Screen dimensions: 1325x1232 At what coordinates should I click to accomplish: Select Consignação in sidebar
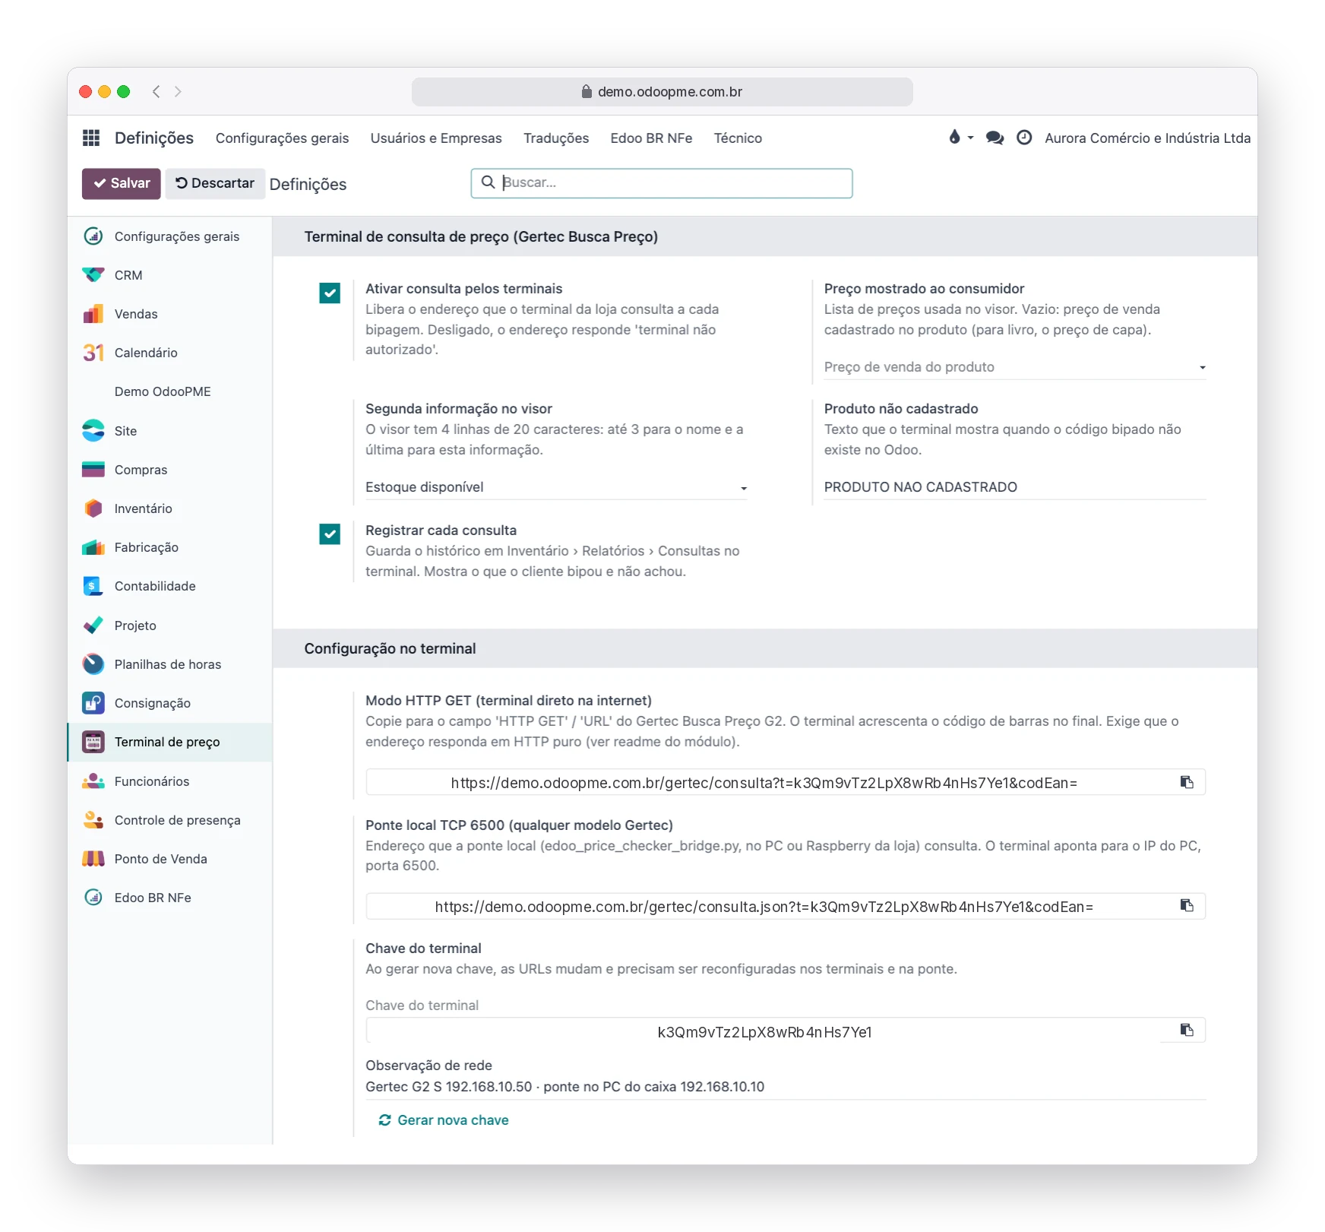pyautogui.click(x=170, y=703)
